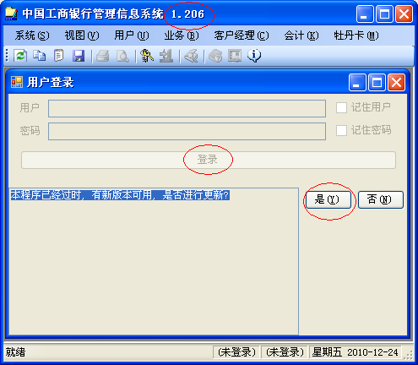The width and height of the screenshot is (418, 365).
Task: Open the 系统(S) menu
Action: point(32,35)
